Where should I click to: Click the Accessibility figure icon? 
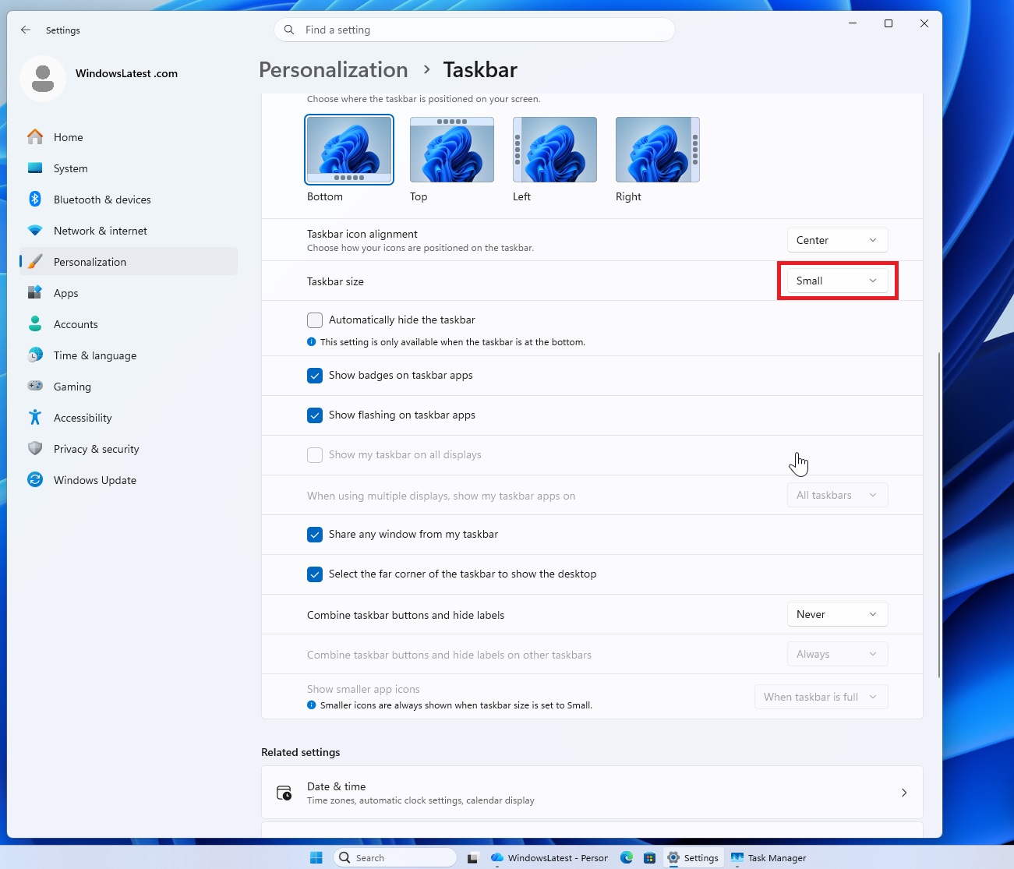coord(35,418)
